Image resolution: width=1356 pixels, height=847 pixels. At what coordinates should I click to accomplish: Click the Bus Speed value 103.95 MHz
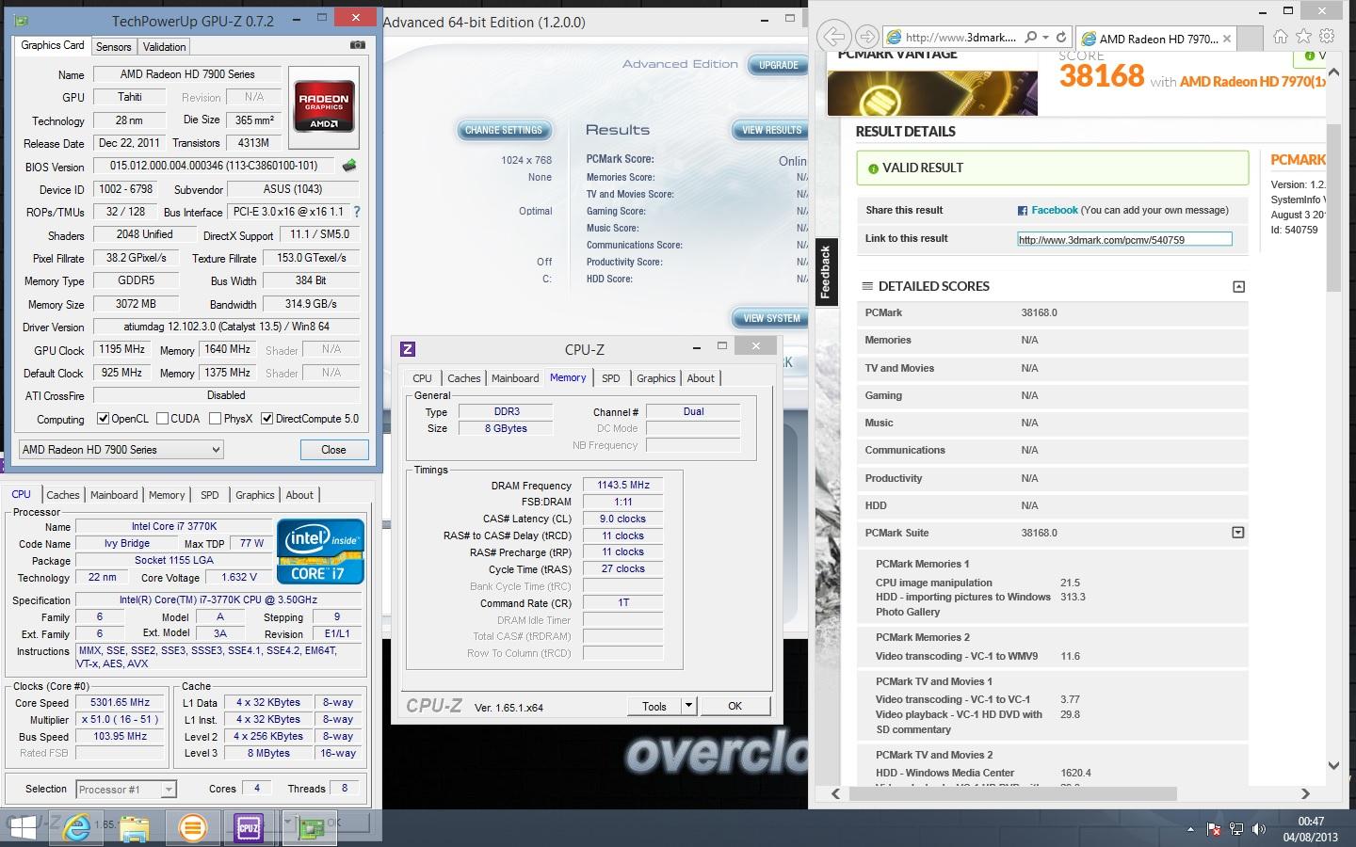[x=119, y=736]
